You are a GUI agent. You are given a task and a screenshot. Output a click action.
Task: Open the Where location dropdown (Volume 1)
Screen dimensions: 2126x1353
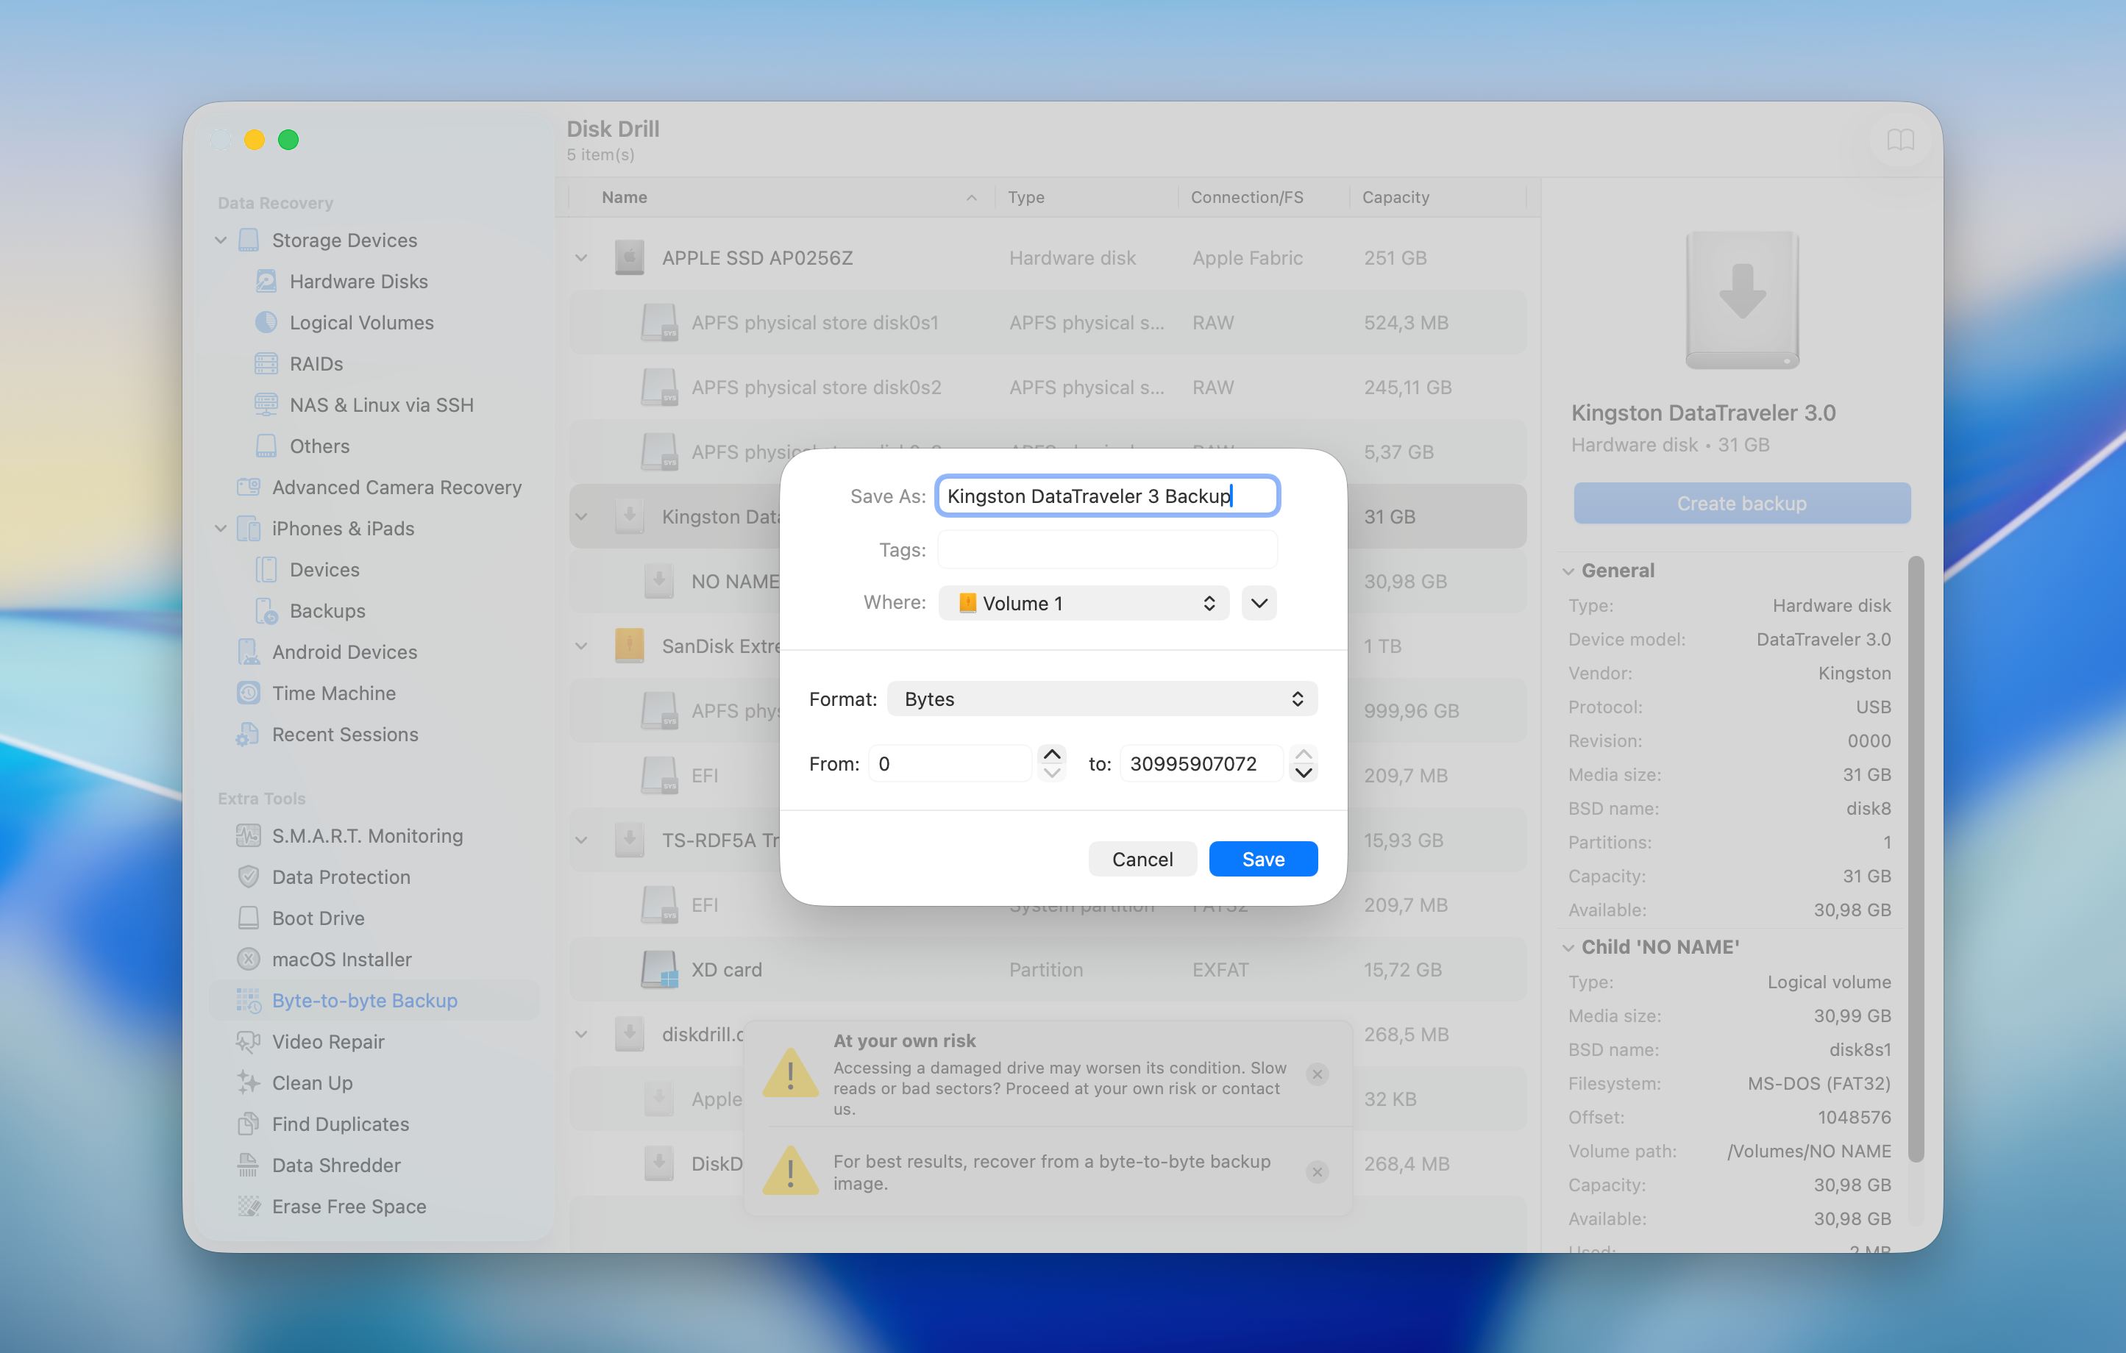(1084, 603)
